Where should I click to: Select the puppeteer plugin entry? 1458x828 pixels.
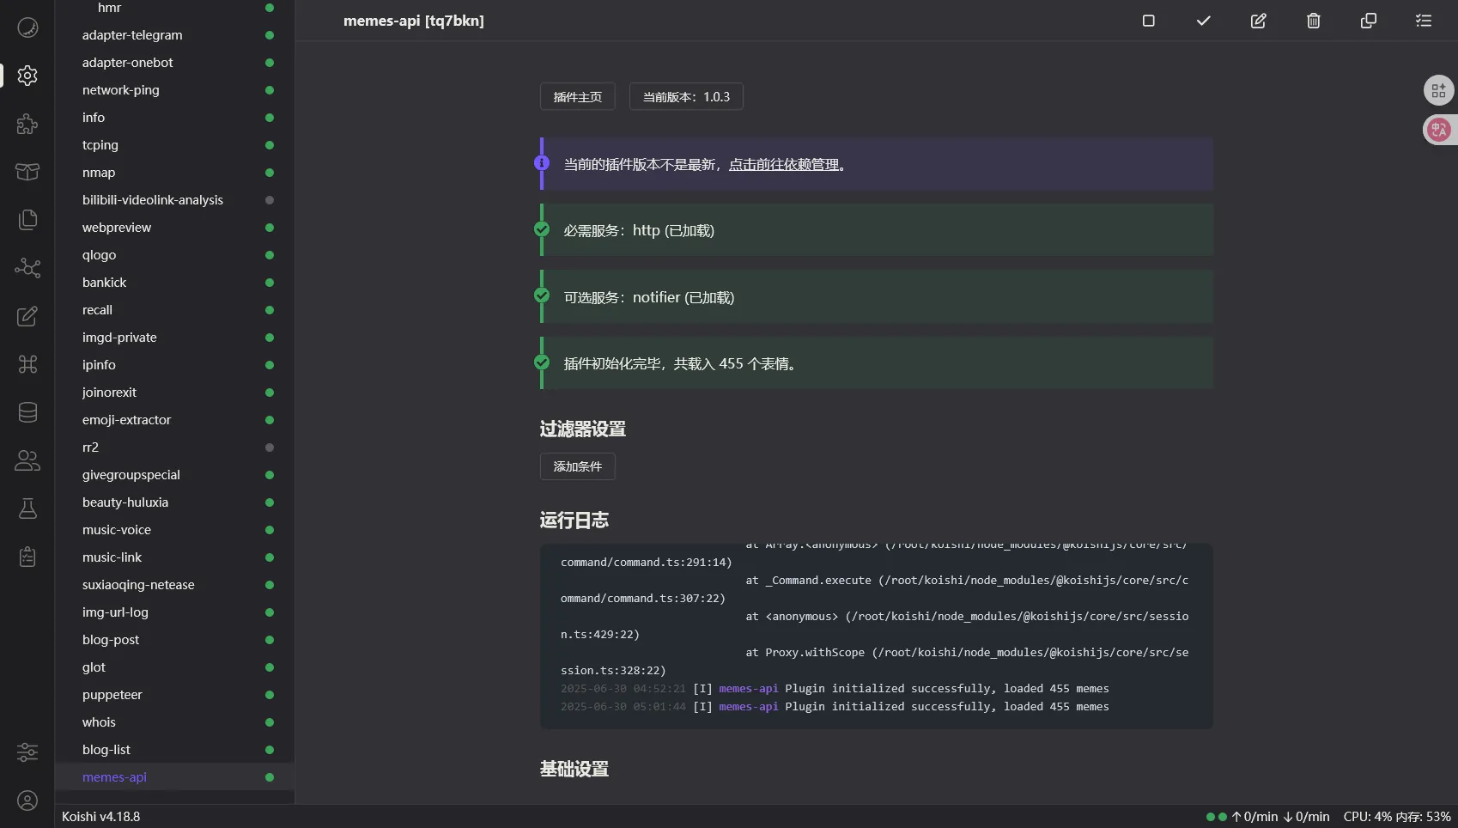click(112, 695)
